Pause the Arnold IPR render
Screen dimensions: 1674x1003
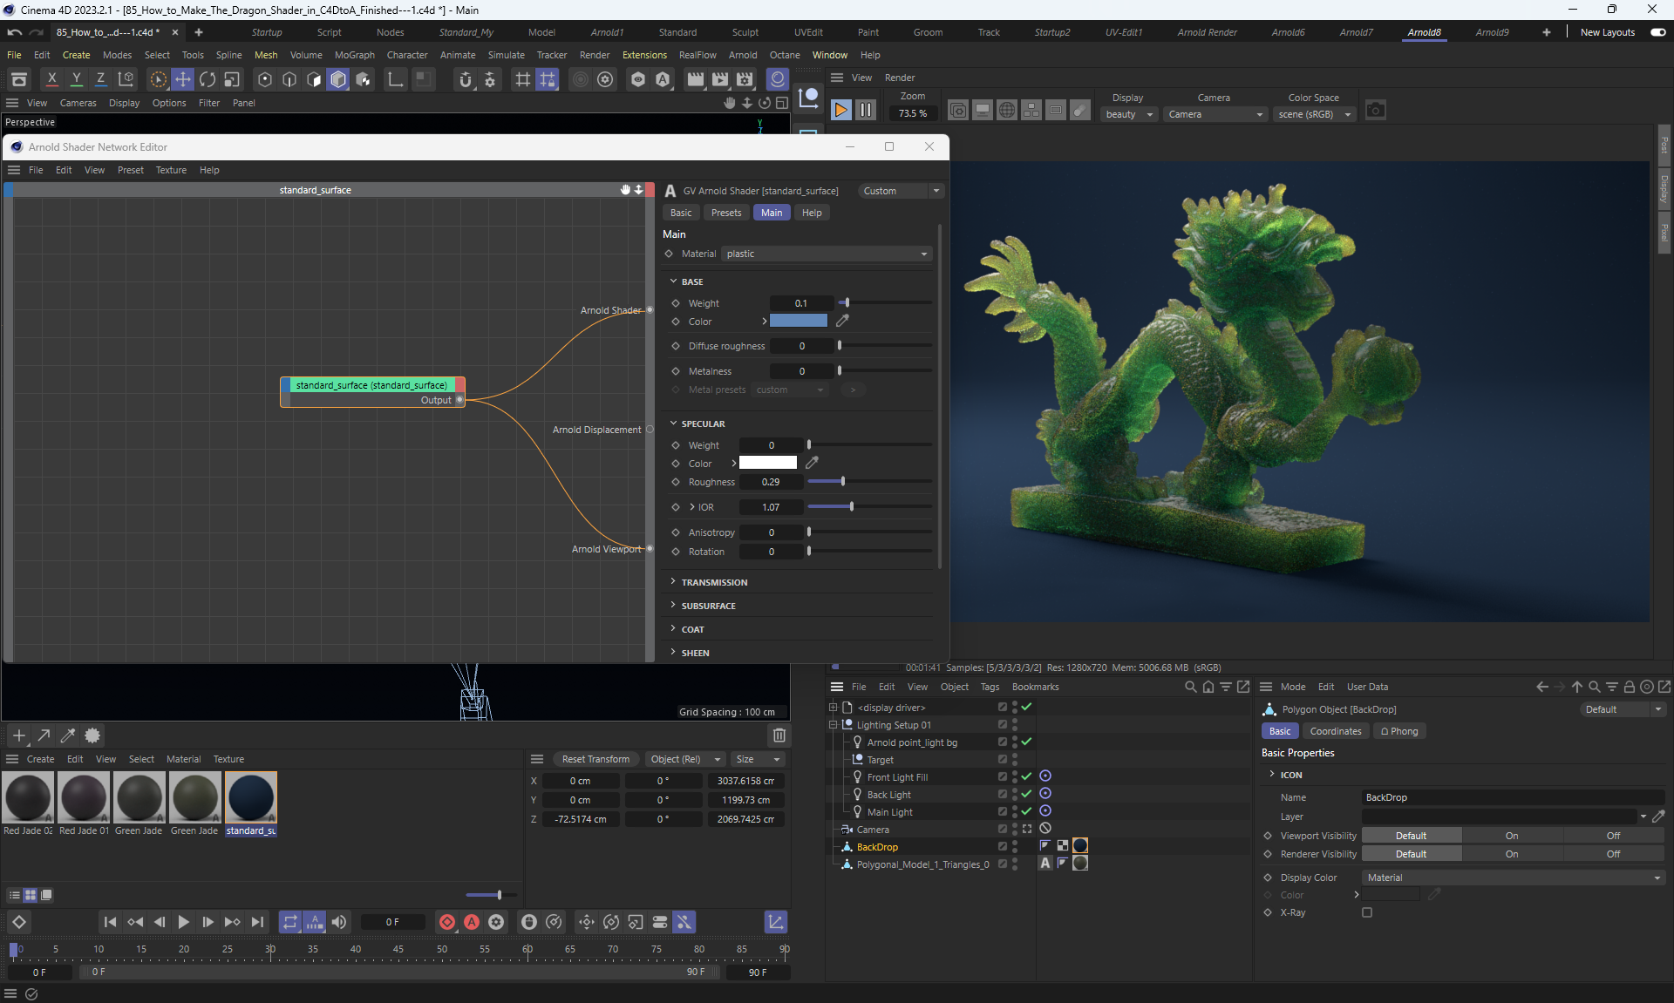865,110
